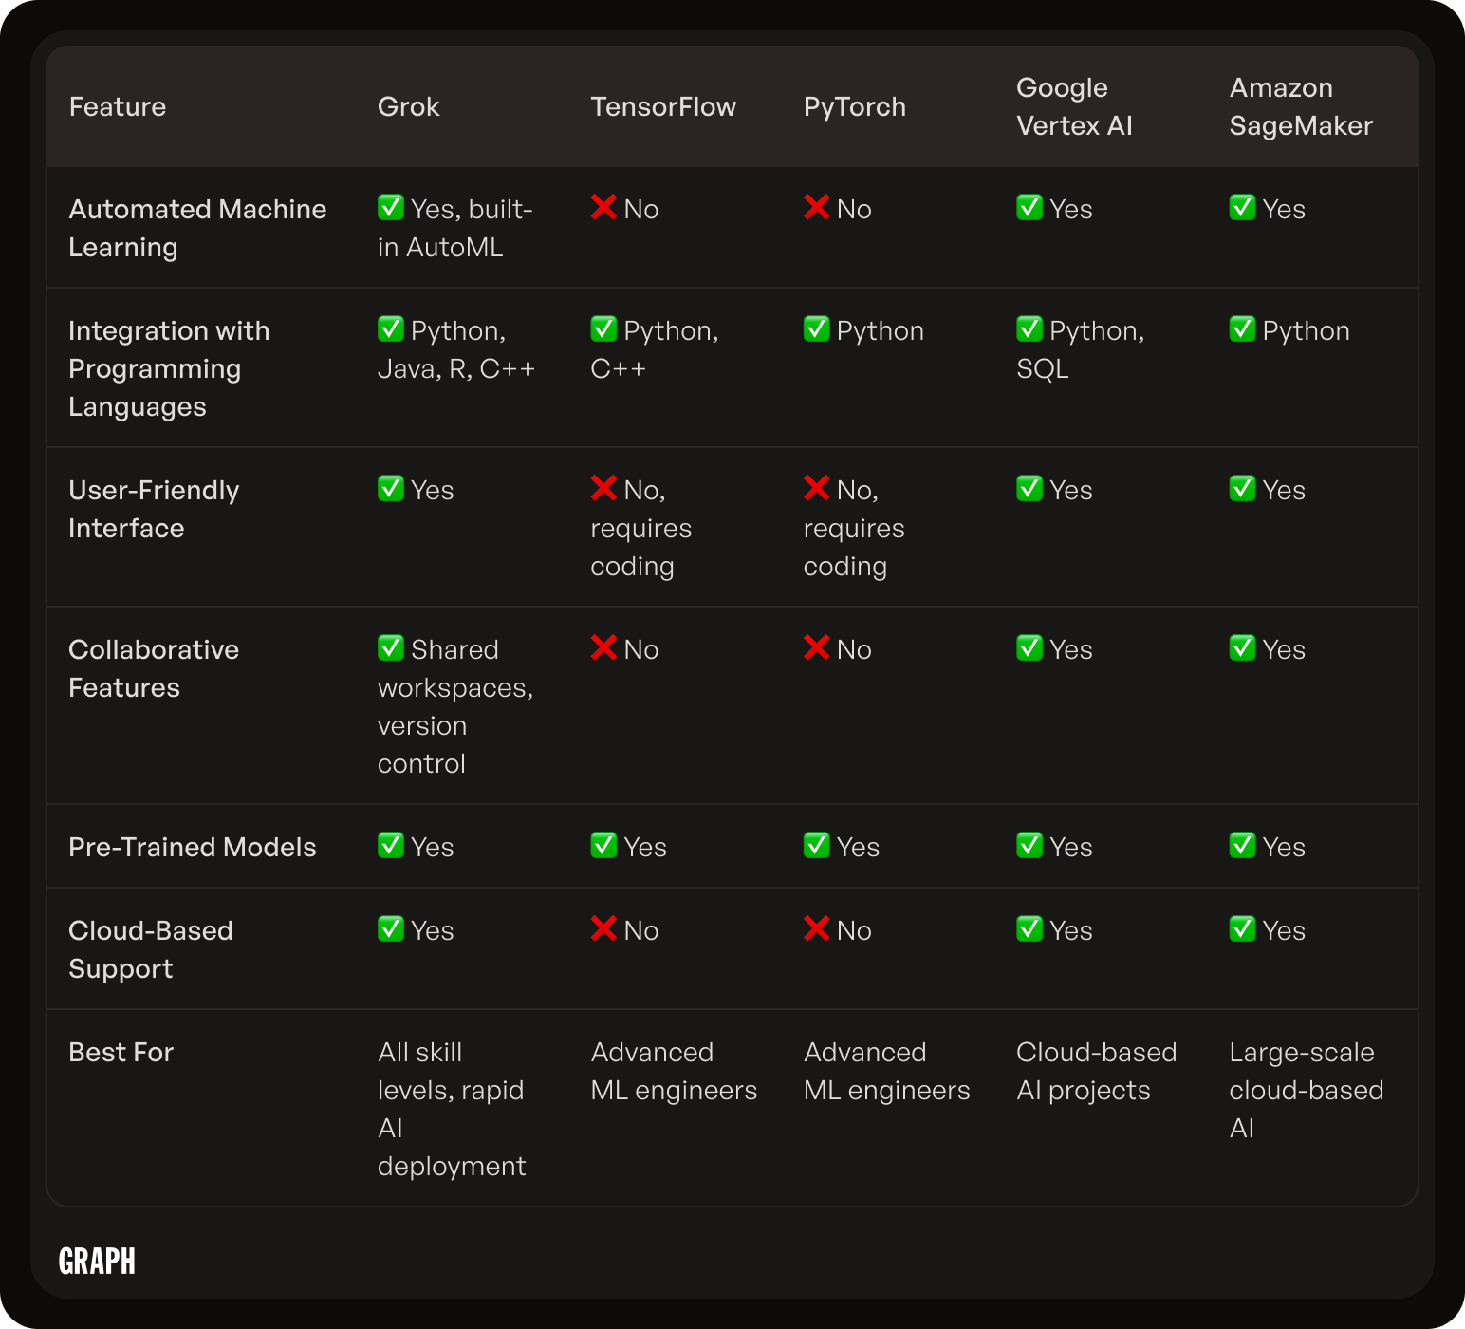1465x1329 pixels.
Task: Select the green check in TensorFlow's Pre-Trained Models cell
Action: click(603, 845)
